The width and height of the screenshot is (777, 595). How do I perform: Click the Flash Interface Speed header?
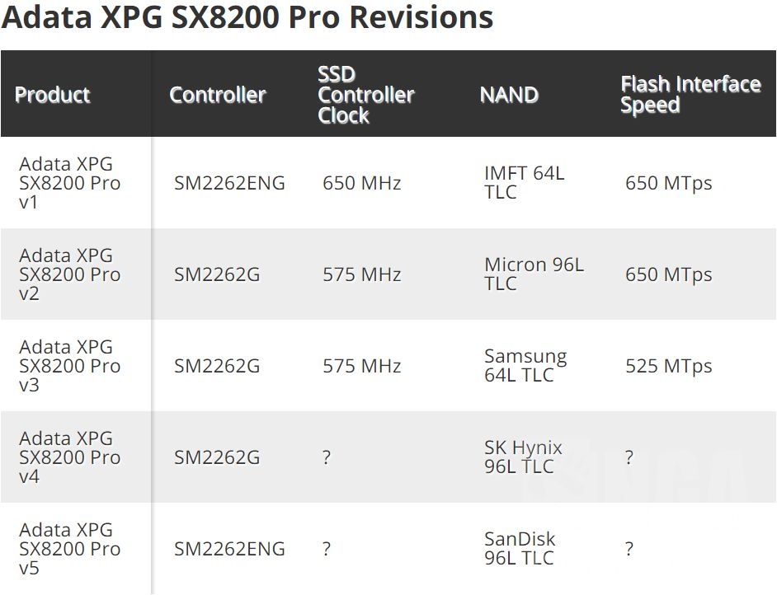(x=690, y=95)
